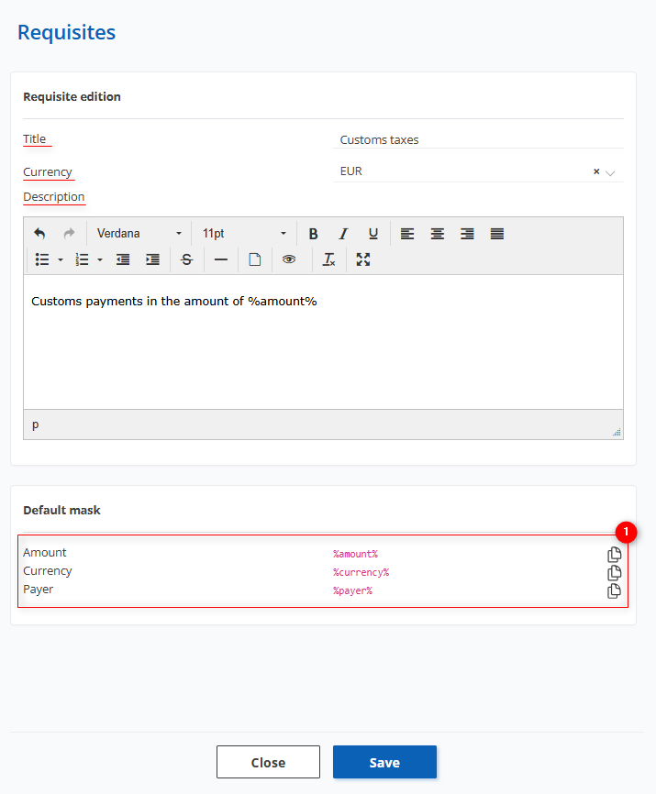Center align the text

coord(437,234)
